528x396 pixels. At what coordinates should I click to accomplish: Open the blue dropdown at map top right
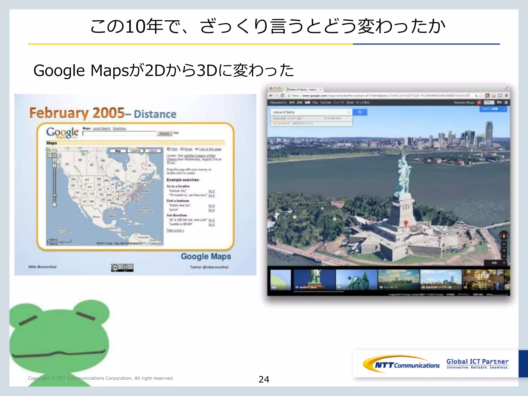(493, 109)
